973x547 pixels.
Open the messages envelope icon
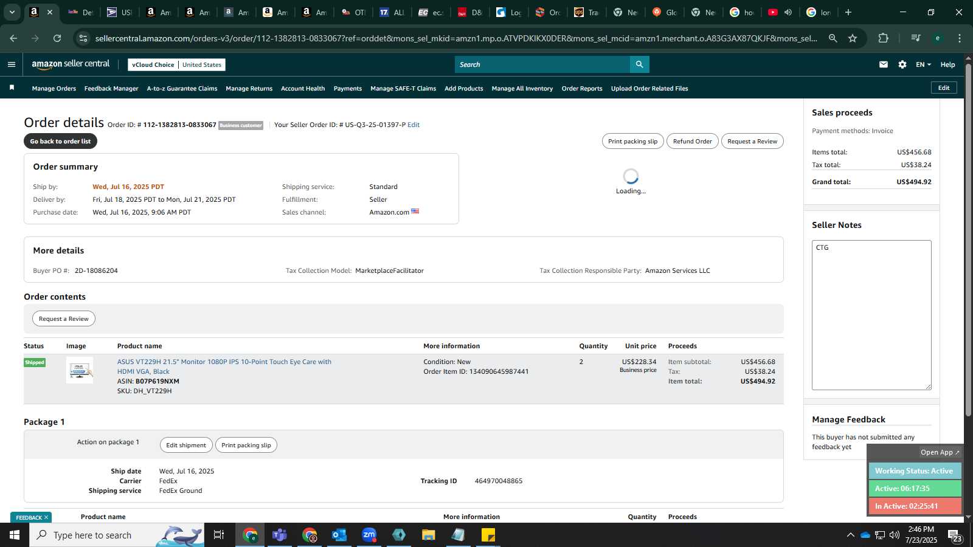(x=884, y=64)
